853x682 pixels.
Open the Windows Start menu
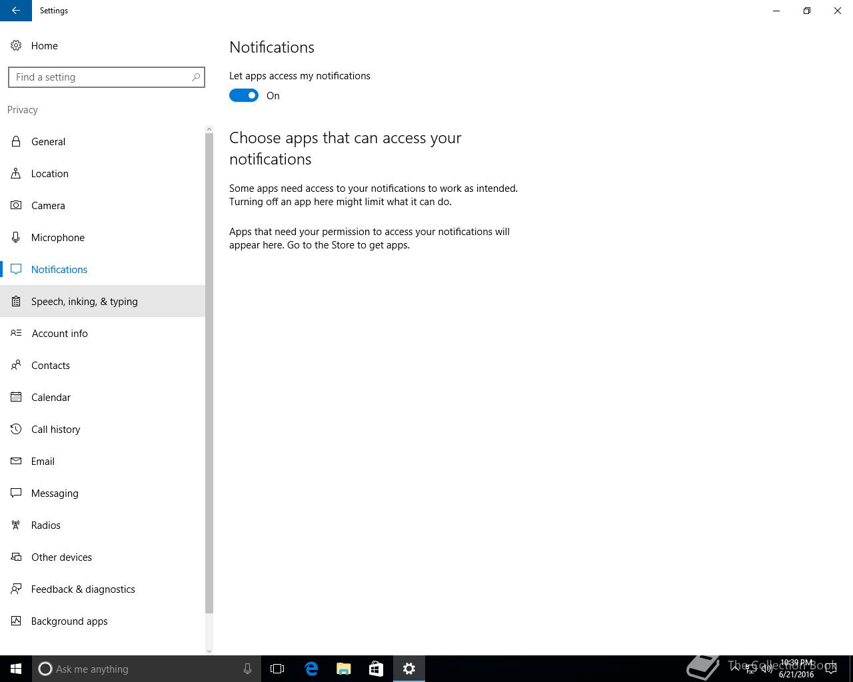(x=16, y=669)
